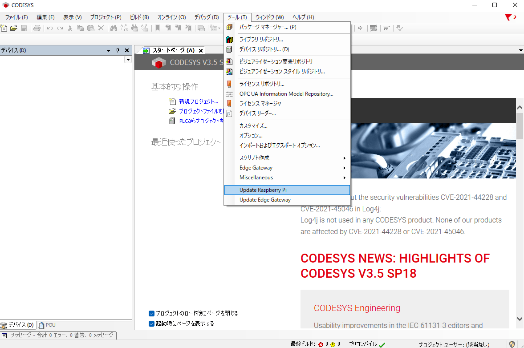Open ライブラリ リポジトリ menu entry
Viewport: 524px width, 348px height.
pos(287,40)
